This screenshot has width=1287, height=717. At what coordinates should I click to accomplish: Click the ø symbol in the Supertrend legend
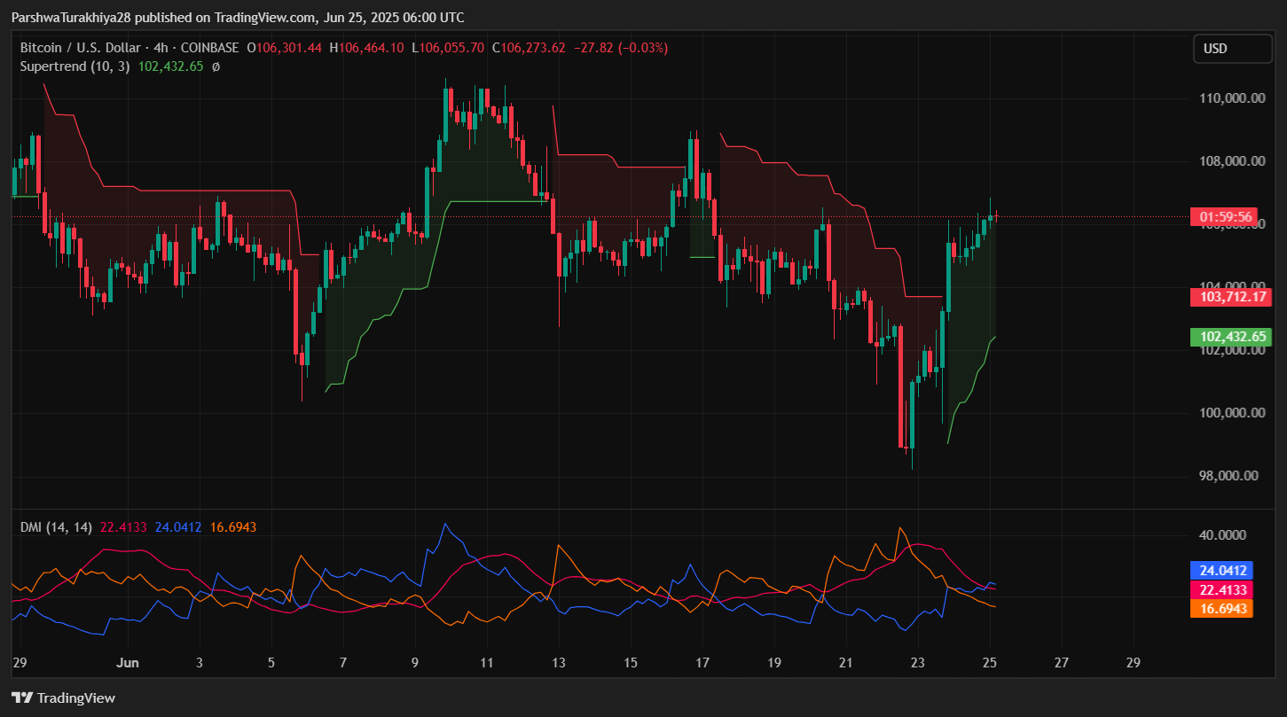coord(216,66)
